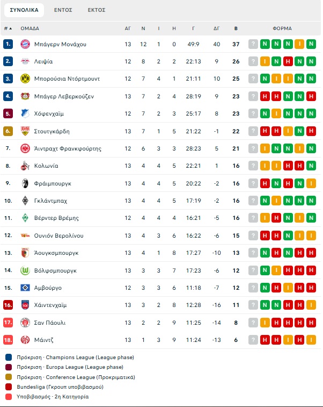Click the Mainz club logo
323x407 pixels.
(25, 340)
